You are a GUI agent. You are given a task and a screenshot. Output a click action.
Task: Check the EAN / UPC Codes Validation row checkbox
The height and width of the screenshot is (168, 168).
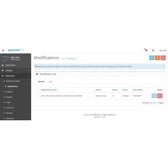coord(38,96)
